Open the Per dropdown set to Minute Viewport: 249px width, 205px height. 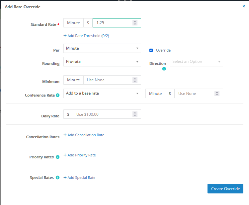click(x=102, y=48)
